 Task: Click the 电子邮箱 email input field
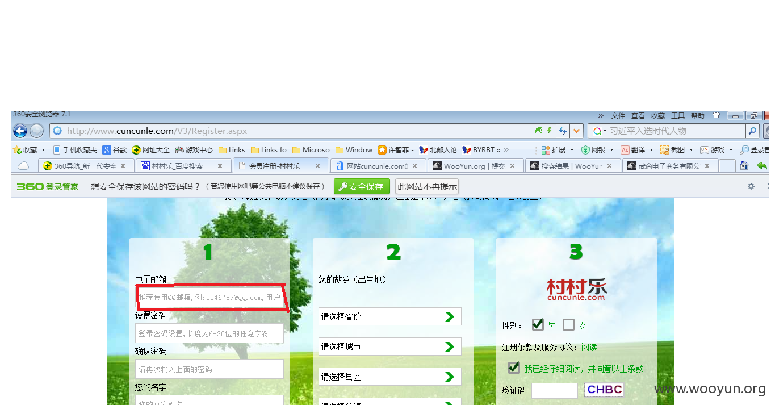(209, 297)
